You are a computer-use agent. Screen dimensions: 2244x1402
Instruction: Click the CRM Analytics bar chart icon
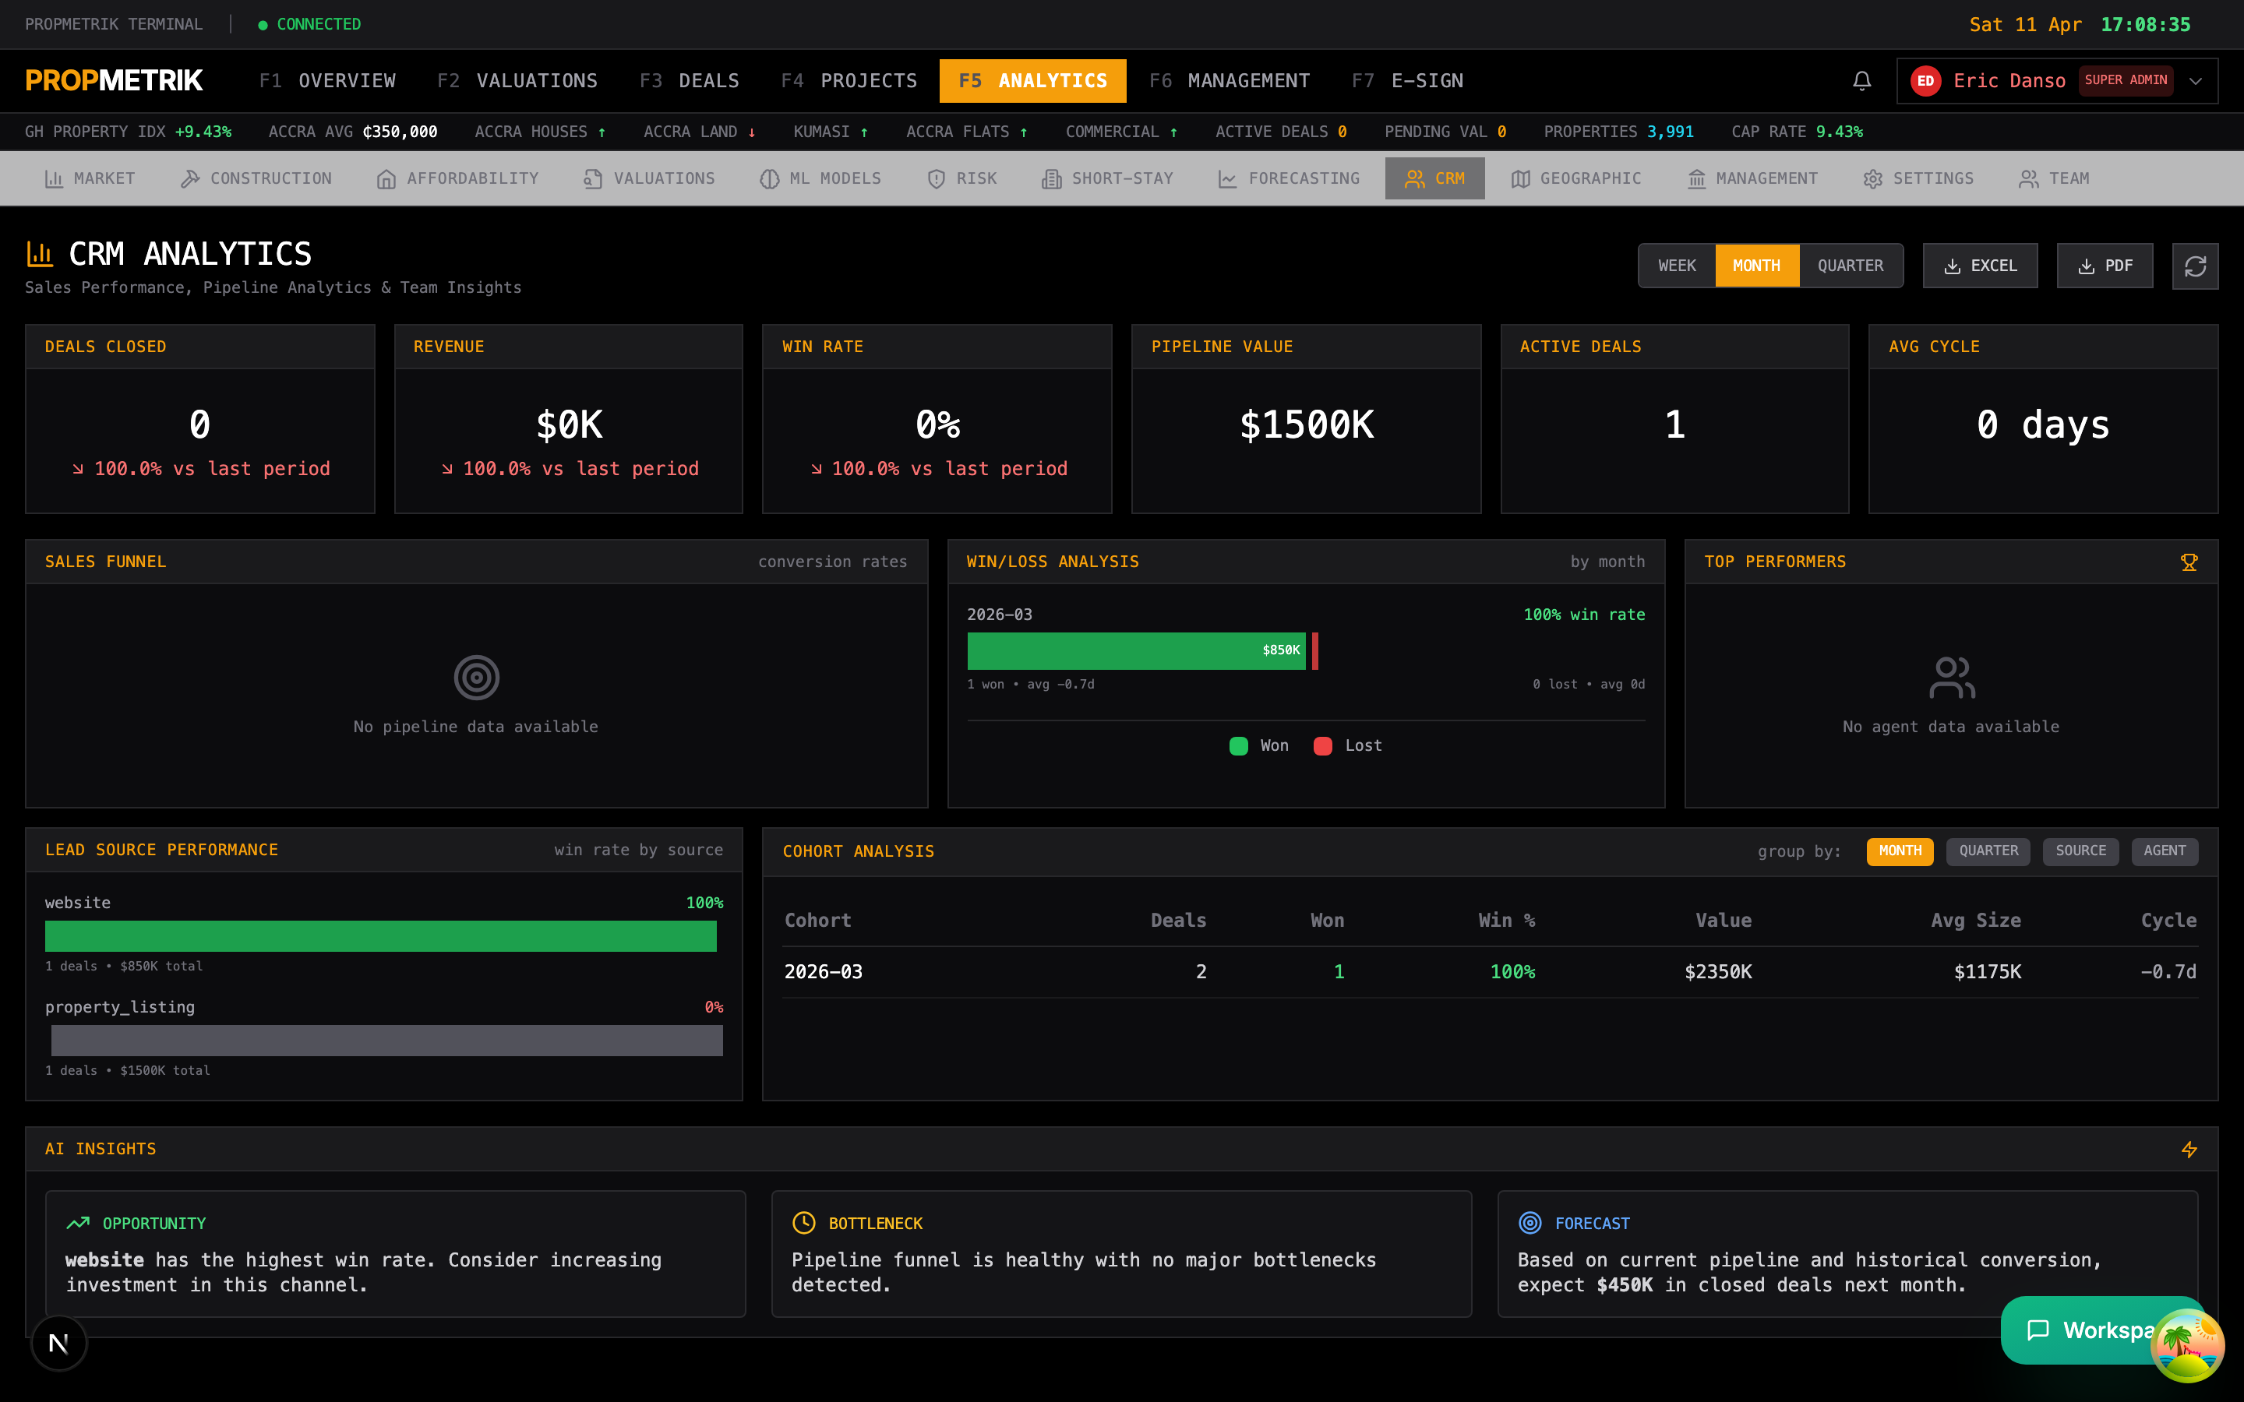point(39,253)
